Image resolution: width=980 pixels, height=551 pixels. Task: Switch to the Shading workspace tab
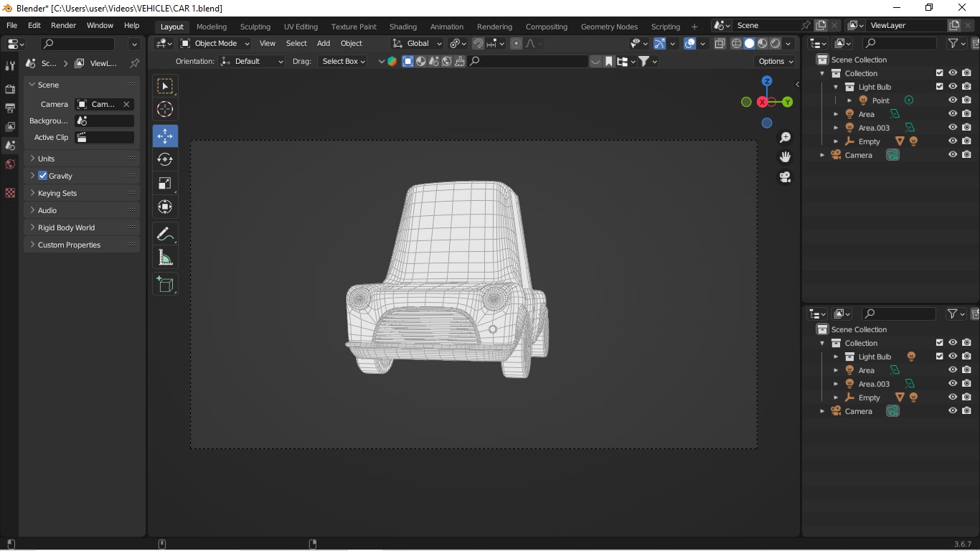point(403,27)
